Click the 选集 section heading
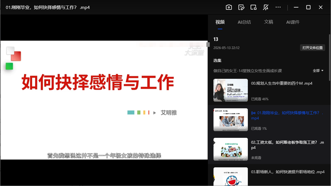This screenshot has width=331, height=186. [217, 60]
